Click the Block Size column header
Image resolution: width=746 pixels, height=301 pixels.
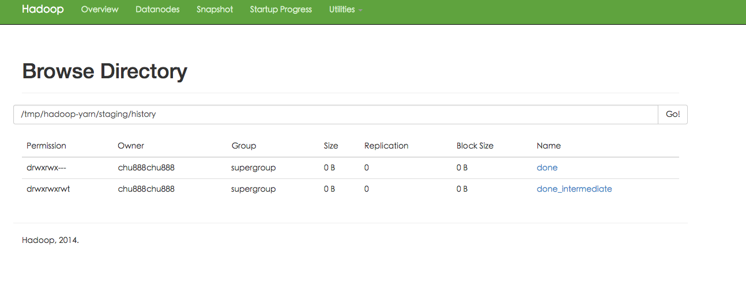pyautogui.click(x=474, y=146)
